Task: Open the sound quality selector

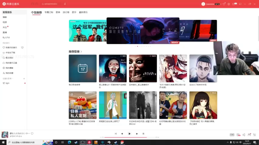Action: pyautogui.click(x=232, y=135)
